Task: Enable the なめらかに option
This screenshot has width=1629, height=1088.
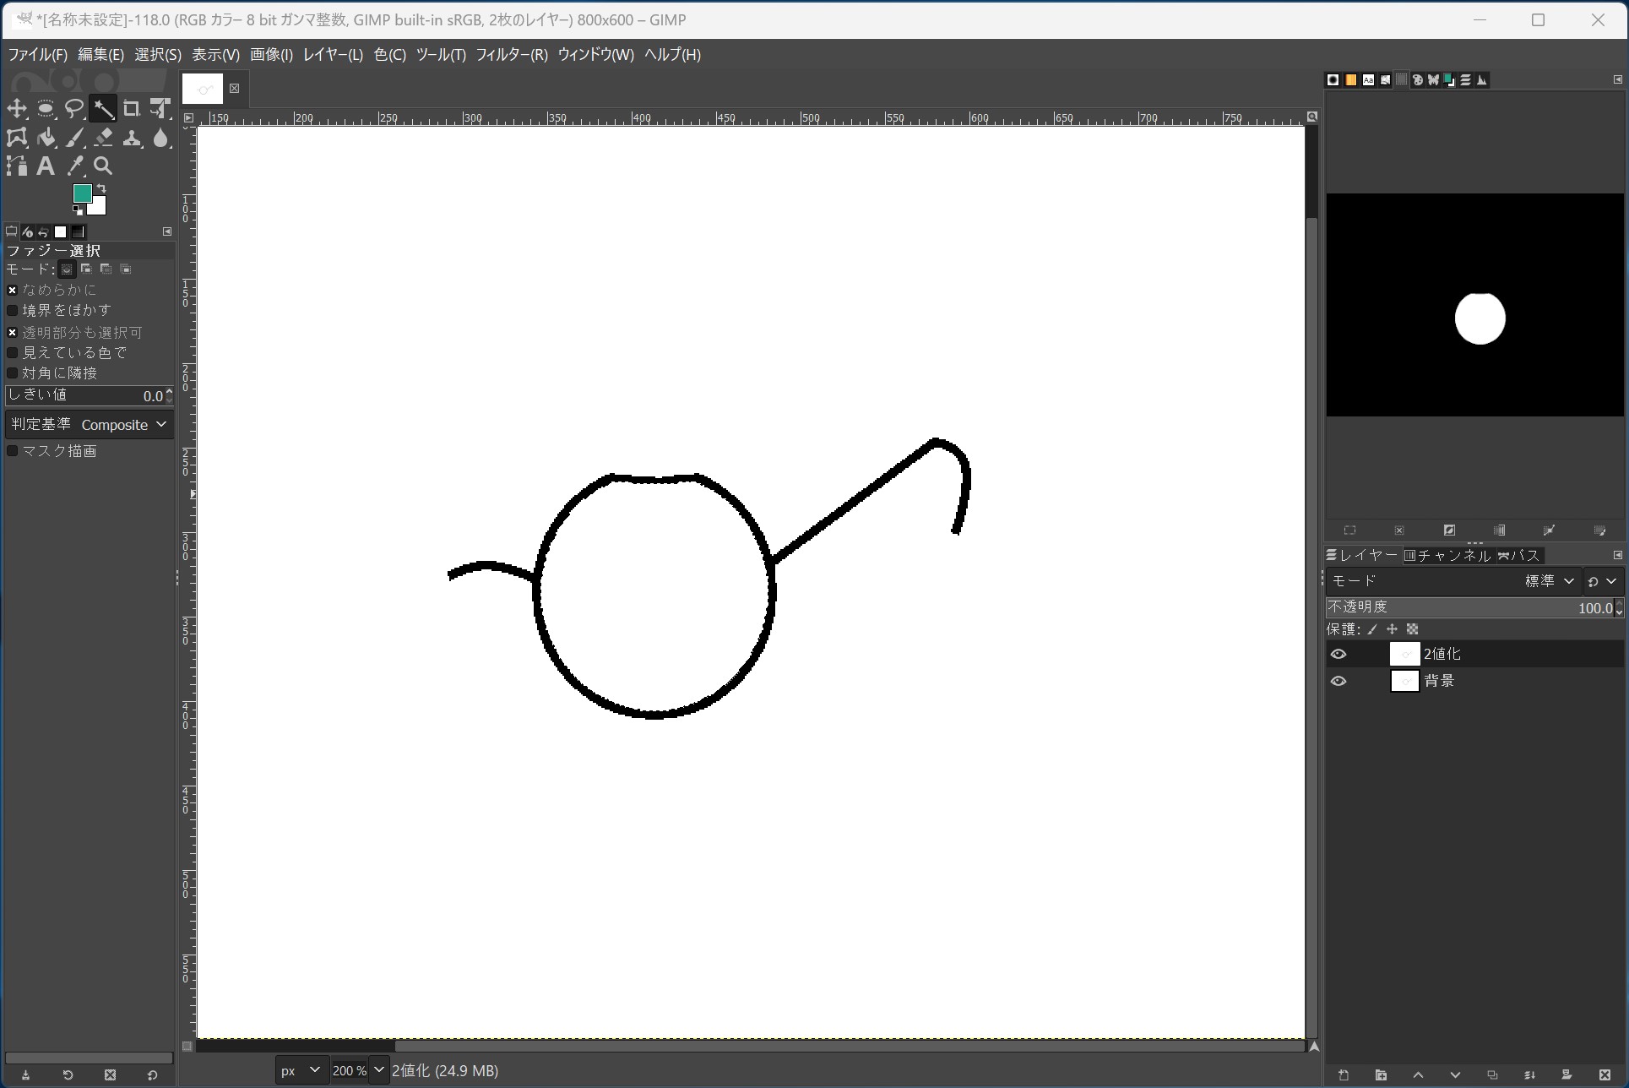Action: pos(13,290)
